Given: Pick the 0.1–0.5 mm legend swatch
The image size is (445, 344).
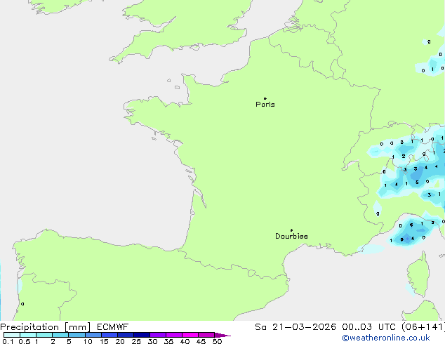Looking at the screenshot, I should click(x=12, y=335).
